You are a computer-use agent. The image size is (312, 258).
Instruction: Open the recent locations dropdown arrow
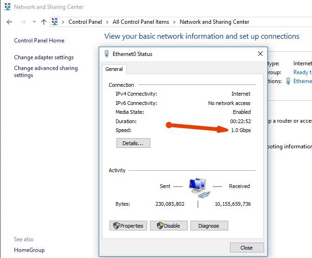34,22
